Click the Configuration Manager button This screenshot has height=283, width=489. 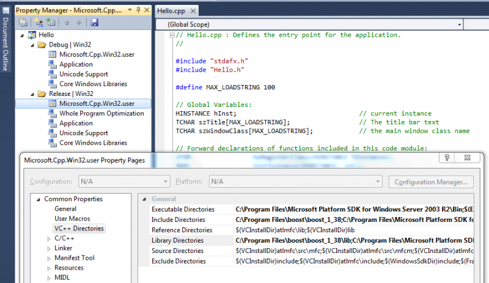(431, 182)
